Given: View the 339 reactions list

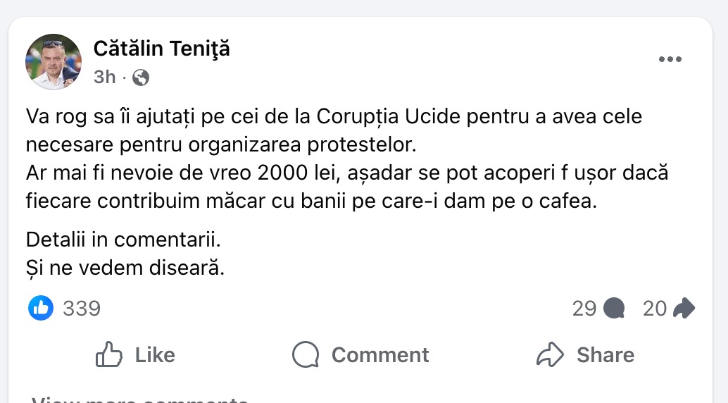Looking at the screenshot, I should (82, 309).
